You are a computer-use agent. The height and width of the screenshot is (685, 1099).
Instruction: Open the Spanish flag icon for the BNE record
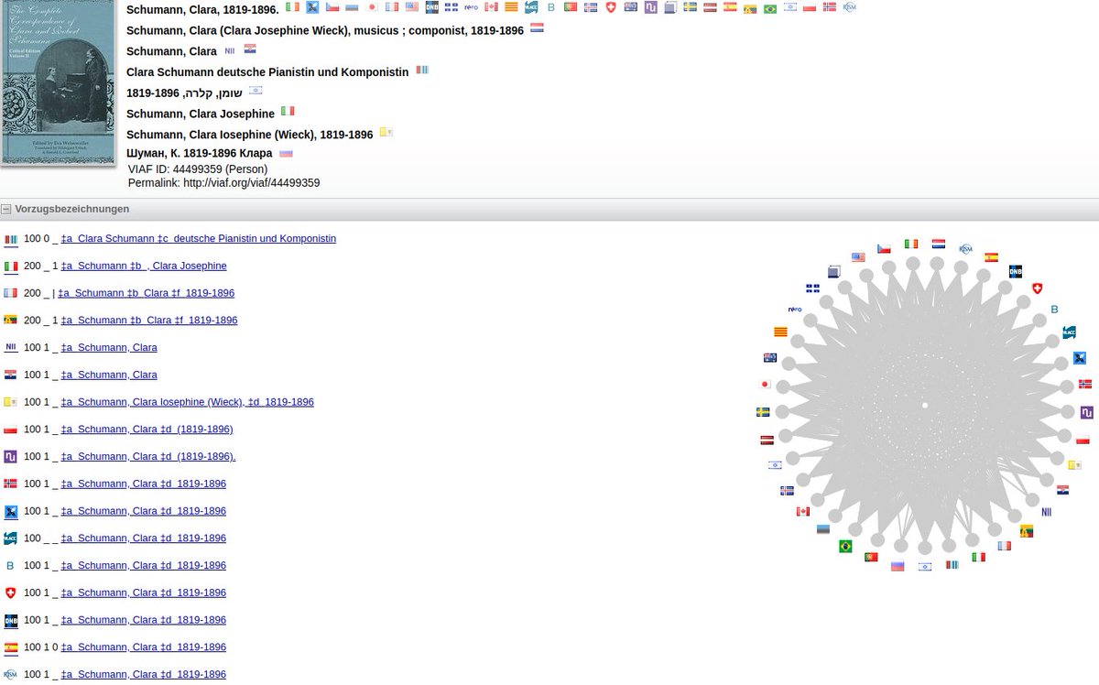click(10, 647)
